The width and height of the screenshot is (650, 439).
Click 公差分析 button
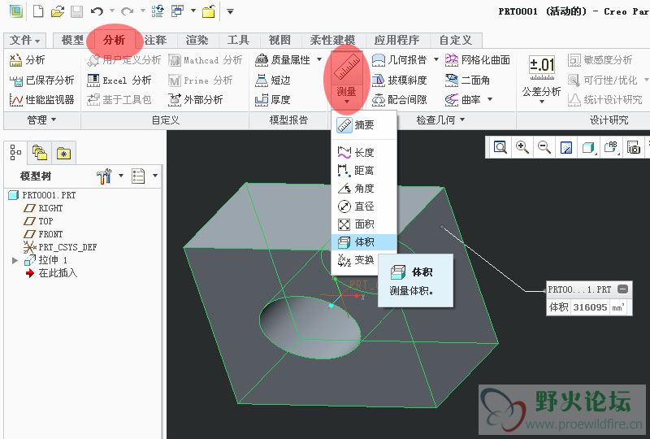(x=542, y=79)
